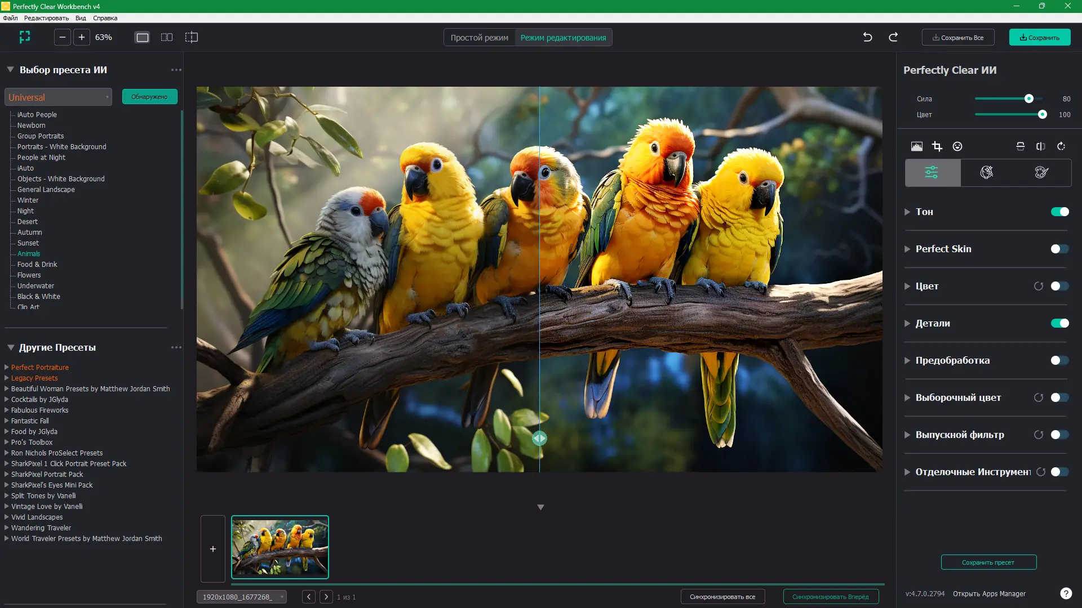The width and height of the screenshot is (1082, 608).
Task: Open help question mark icon
Action: [1066, 593]
